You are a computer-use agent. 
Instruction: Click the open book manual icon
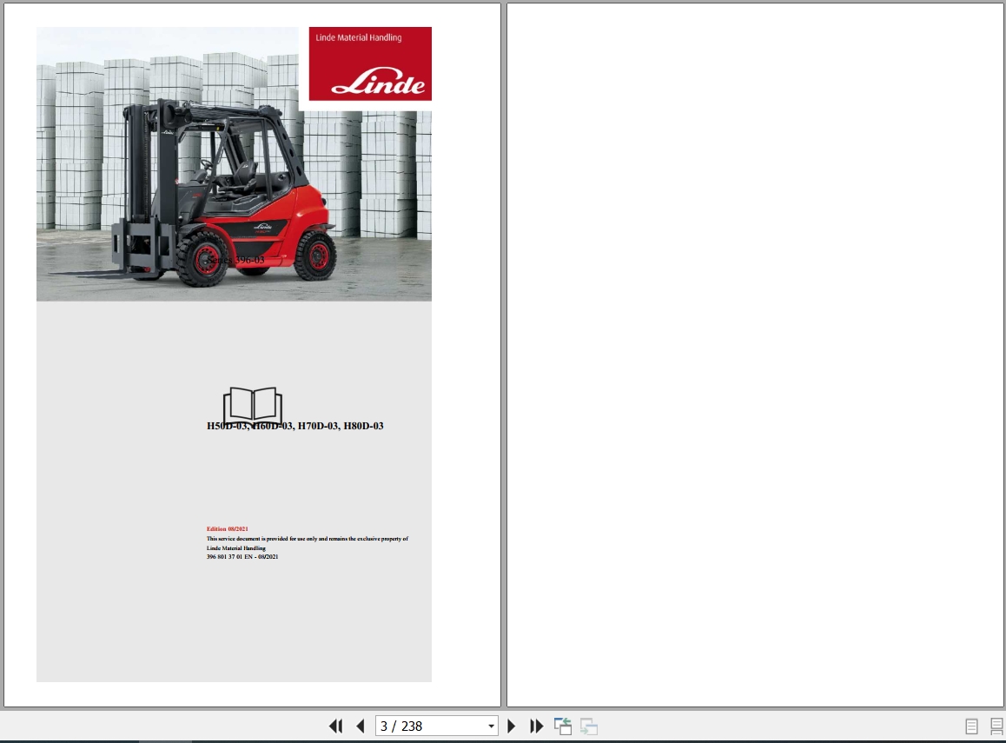click(253, 406)
